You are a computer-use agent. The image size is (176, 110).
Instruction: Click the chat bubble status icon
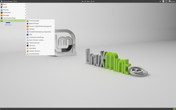169,1
